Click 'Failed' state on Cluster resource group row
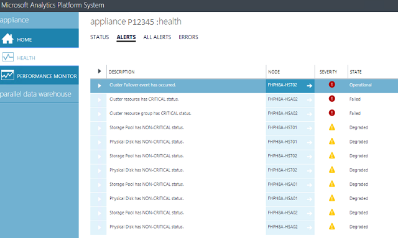Viewport: 398px width, 238px height. coord(355,114)
